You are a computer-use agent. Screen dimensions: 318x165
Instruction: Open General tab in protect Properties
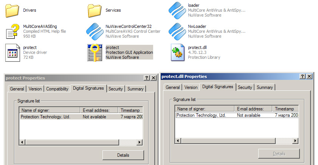pos(17,89)
